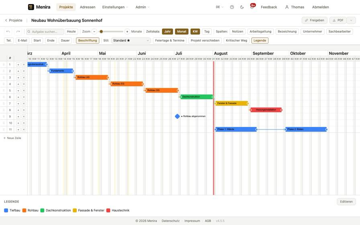
Task: Click the orange Rohbau legend swatch
Action: 25,210
